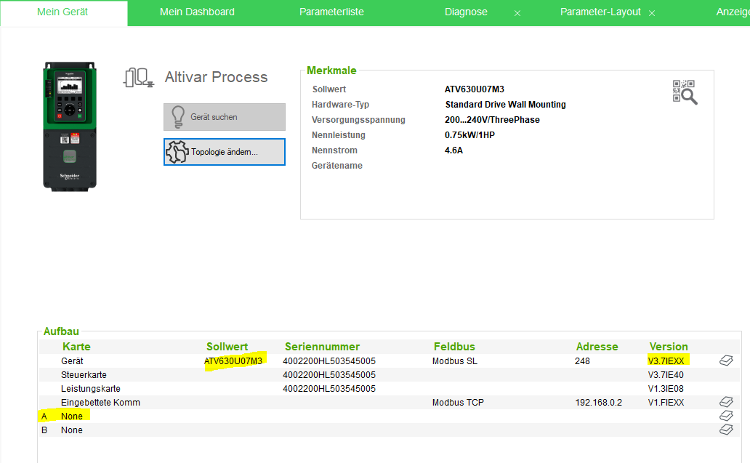Viewport: 750px width, 463px height.
Task: Click Standard Drive Wall Mounting value
Action: coord(506,105)
